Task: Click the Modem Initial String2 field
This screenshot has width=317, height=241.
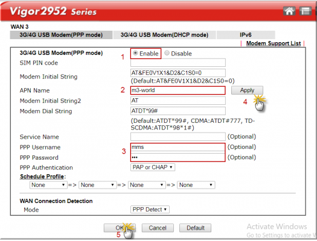Action: click(178, 101)
